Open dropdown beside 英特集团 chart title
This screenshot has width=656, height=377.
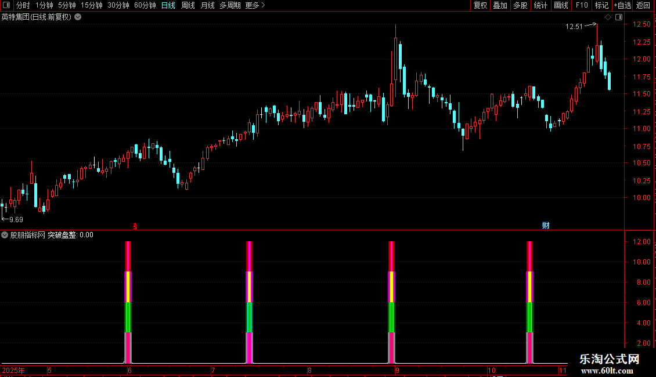coord(78,17)
